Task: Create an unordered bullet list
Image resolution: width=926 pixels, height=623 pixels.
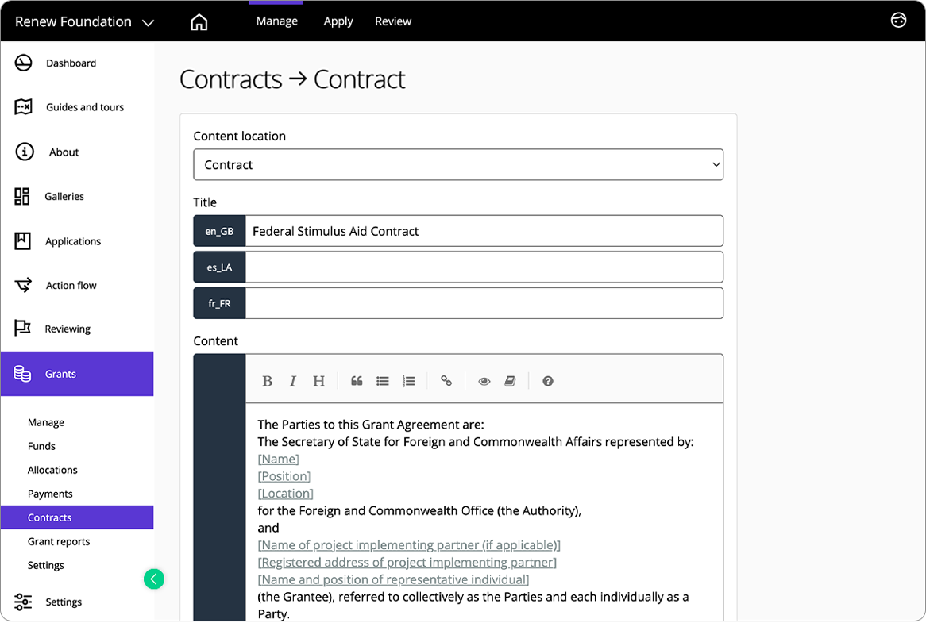Action: [x=383, y=382]
